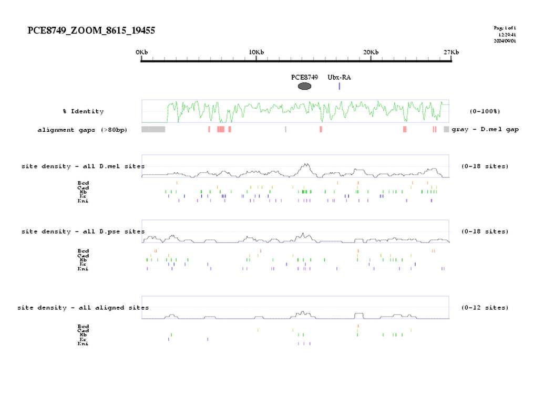Image resolution: width=544 pixels, height=420 pixels.
Task: Click the Bcd row label under the aligned sites track
Action: pyautogui.click(x=83, y=326)
